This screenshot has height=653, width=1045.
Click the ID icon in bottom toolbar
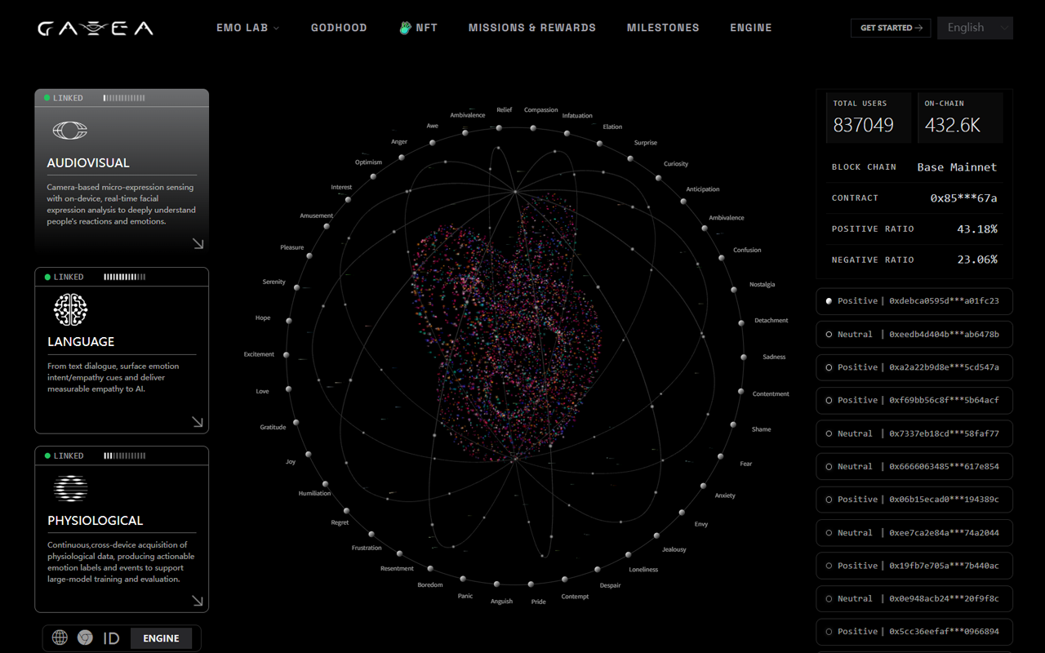pos(111,638)
